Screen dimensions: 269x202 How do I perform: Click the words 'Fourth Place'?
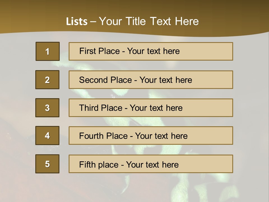[x=103, y=136]
